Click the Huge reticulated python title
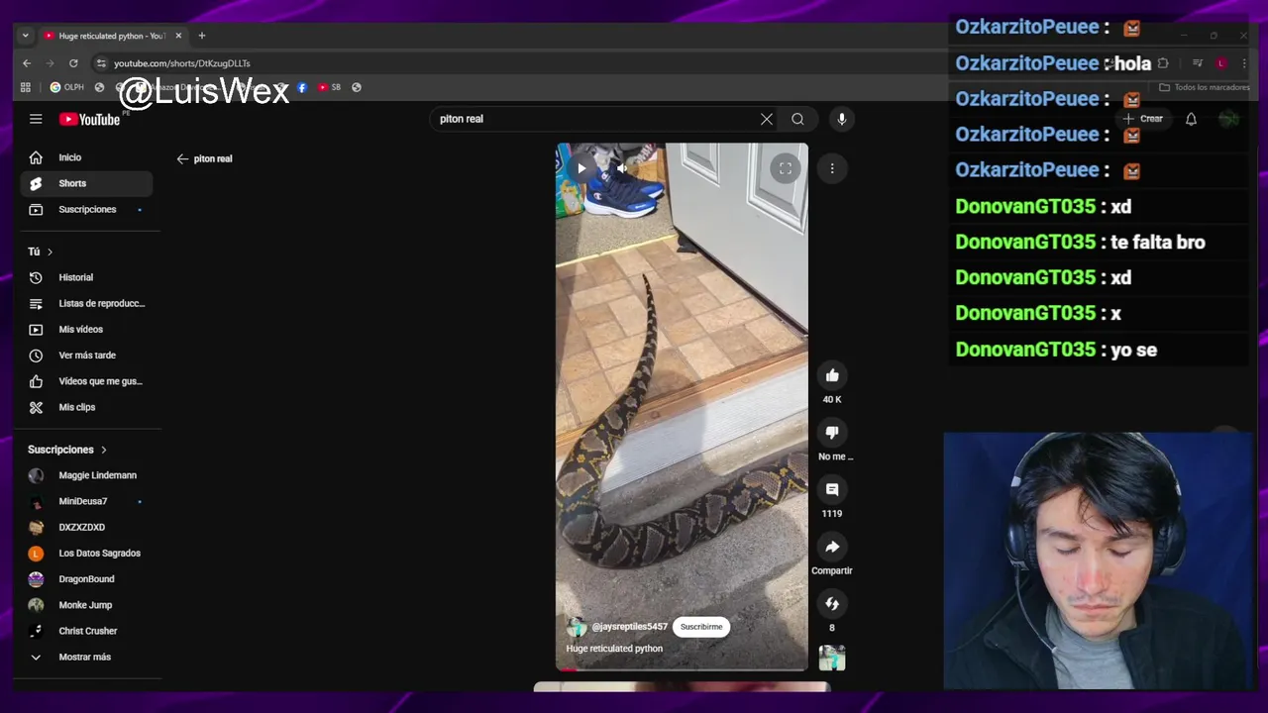The height and width of the screenshot is (713, 1268). pos(614,649)
